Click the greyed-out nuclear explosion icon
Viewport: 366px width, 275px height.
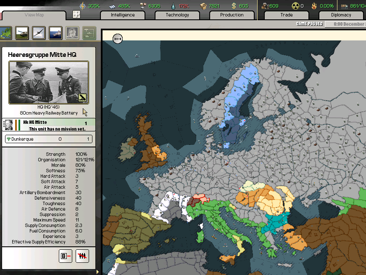point(72,33)
